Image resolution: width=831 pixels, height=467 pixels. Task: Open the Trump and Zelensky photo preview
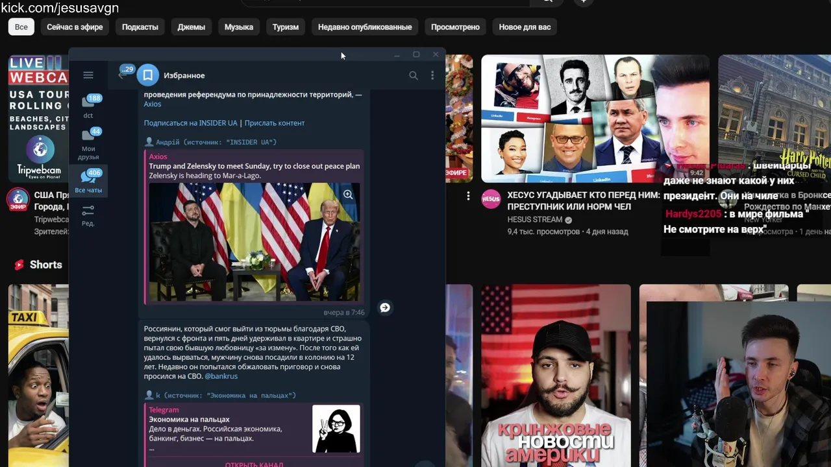[254, 242]
